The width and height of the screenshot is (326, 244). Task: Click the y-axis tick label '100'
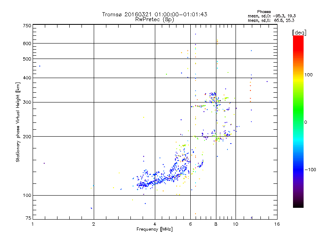click(27, 196)
